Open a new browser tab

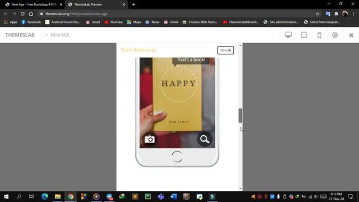(134, 4)
